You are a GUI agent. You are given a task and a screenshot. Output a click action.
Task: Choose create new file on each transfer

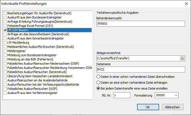[x=98, y=89]
